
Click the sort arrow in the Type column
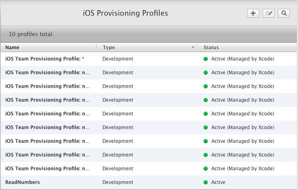(193, 47)
